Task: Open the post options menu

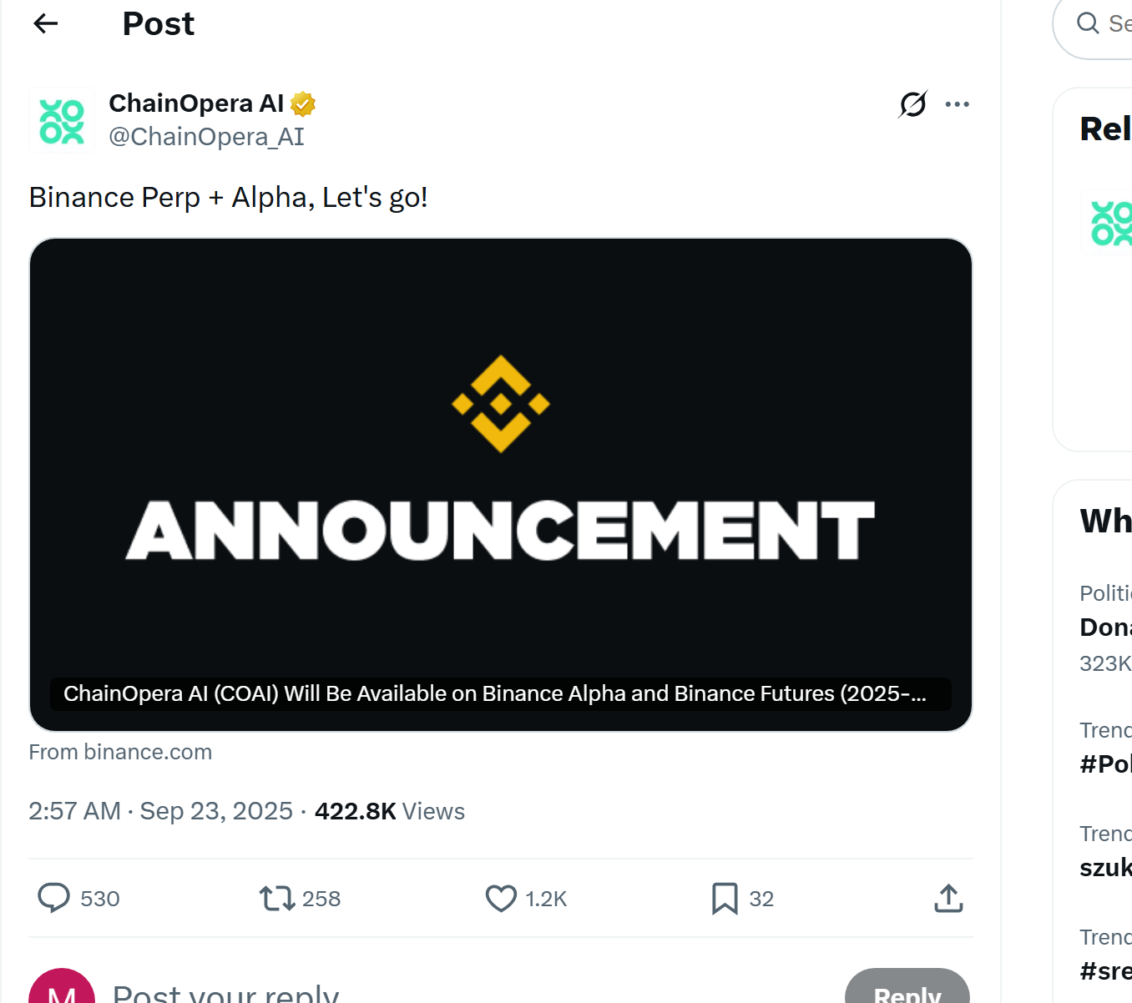Action: pyautogui.click(x=958, y=103)
